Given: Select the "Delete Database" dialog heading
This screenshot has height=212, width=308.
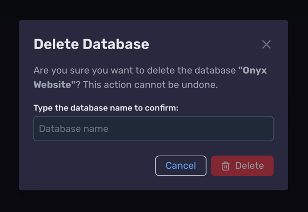Looking at the screenshot, I should [x=91, y=44].
